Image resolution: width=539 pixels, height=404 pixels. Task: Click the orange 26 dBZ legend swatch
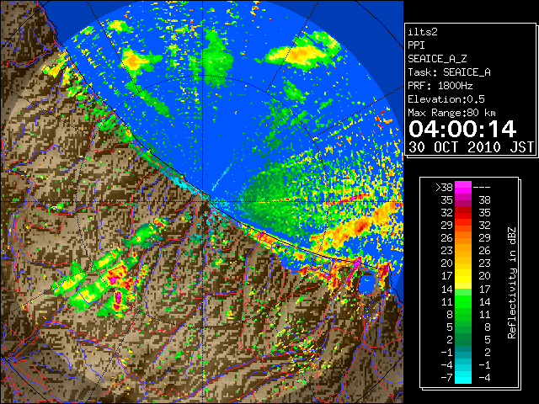pos(463,237)
